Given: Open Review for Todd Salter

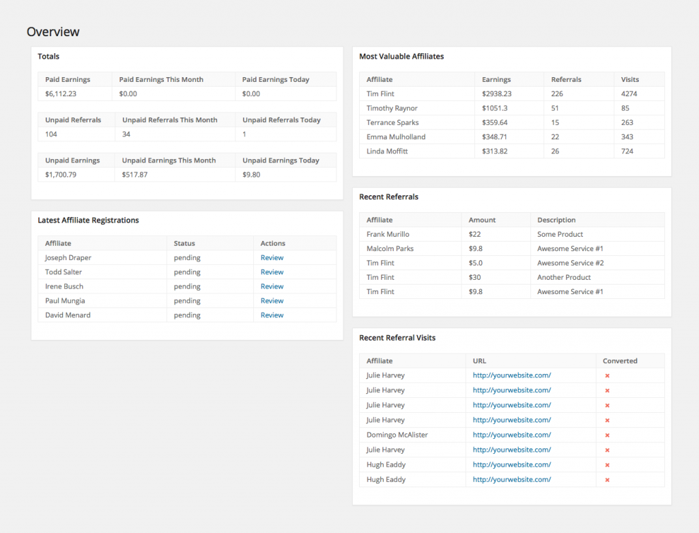Looking at the screenshot, I should click(272, 272).
